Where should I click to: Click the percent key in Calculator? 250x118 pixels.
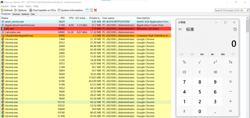click(x=184, y=62)
